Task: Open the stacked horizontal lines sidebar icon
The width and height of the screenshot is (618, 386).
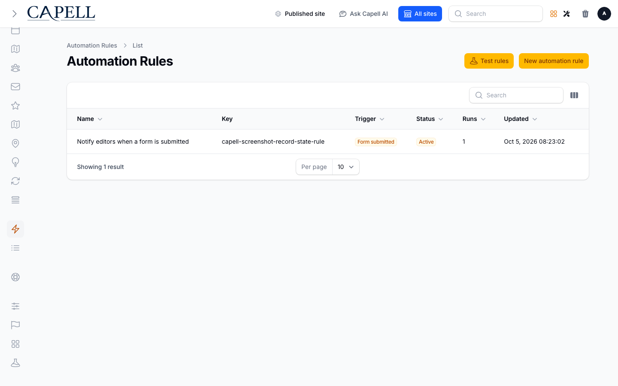Action: click(x=15, y=200)
